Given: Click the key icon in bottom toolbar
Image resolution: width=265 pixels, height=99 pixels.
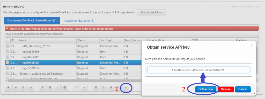Looking at the screenshot, I should 42,87.
